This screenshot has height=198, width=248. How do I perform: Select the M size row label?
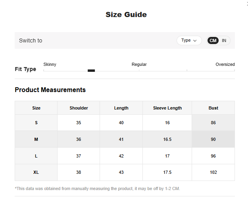[x=36, y=139]
